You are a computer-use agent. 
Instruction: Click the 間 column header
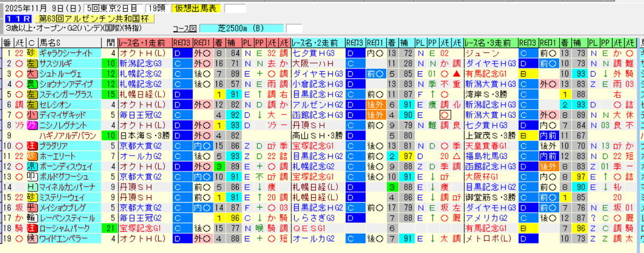[109, 43]
